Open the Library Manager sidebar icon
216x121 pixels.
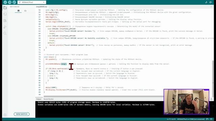pos(5,21)
